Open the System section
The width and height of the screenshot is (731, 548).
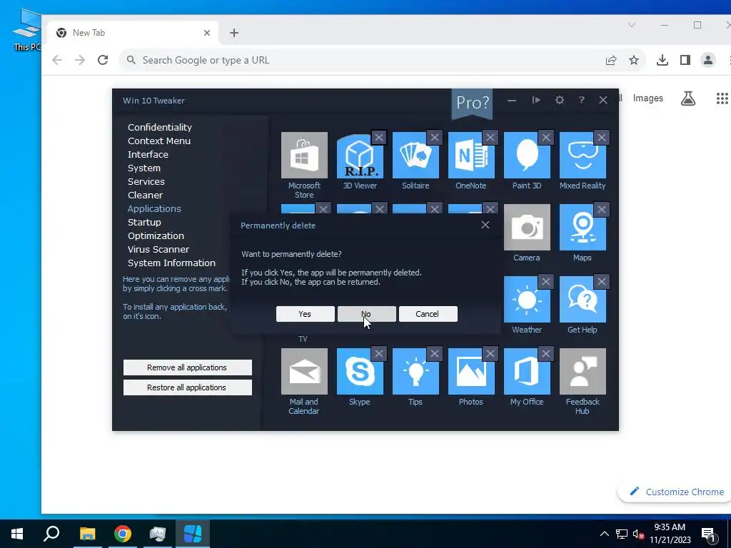click(144, 168)
